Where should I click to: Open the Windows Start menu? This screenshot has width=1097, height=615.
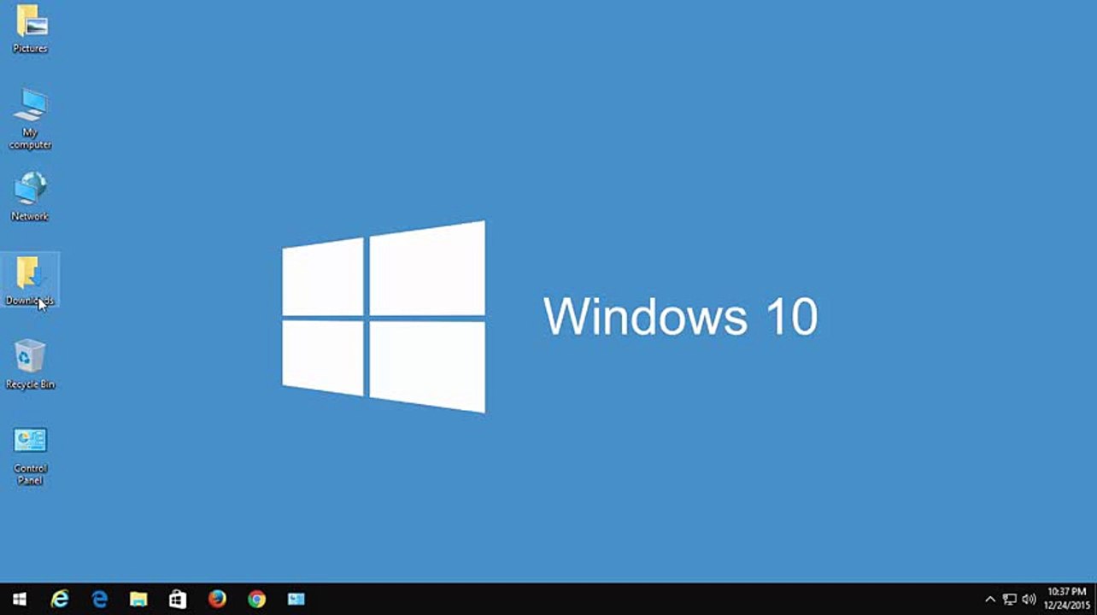[x=20, y=599]
